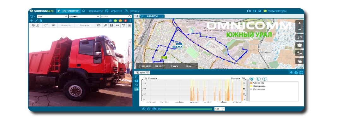This screenshot has height=126, width=338.
Task: Click the red truck photo
Action: point(80,67)
